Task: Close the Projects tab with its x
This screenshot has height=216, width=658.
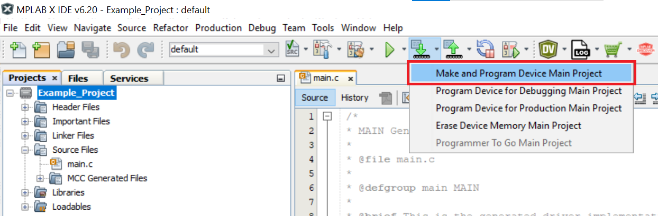Action: (54, 78)
